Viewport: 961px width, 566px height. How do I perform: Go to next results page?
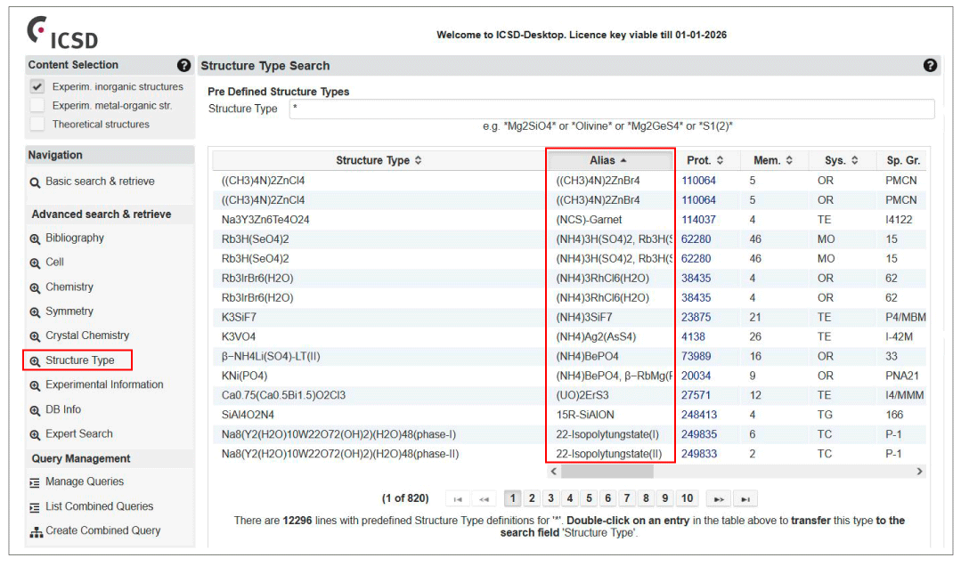pyautogui.click(x=719, y=499)
